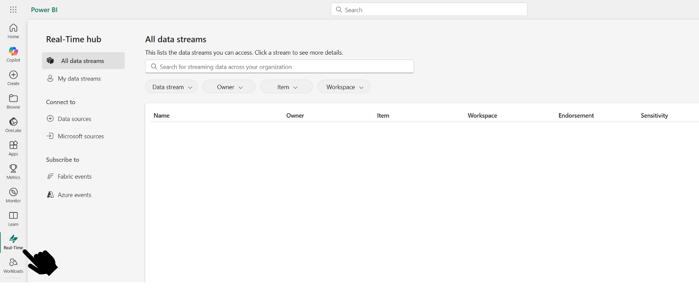Open the Owner filter dropdown
This screenshot has height=290, width=699.
tap(229, 86)
